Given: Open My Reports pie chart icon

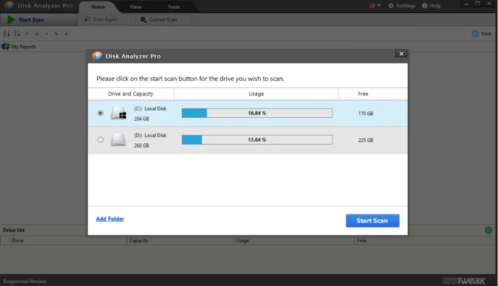Looking at the screenshot, I should (6, 47).
